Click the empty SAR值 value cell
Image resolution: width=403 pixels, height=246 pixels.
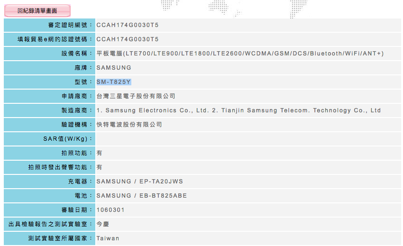point(248,139)
